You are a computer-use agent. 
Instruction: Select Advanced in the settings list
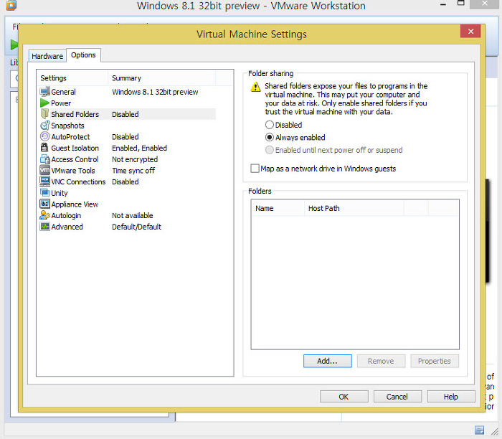coord(67,227)
